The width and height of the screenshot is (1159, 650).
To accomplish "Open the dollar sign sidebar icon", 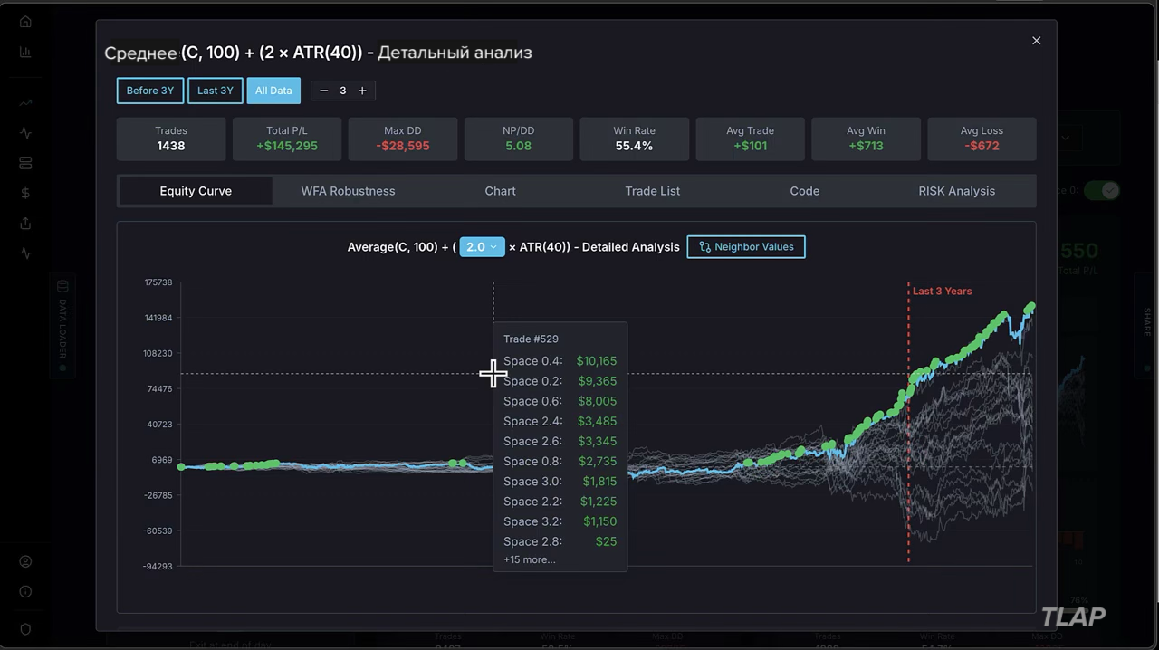I will tap(25, 193).
